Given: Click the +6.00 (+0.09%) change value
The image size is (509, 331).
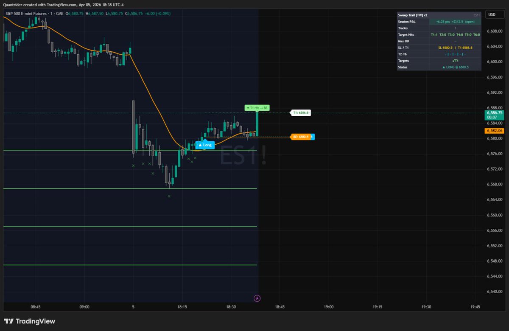Looking at the screenshot, I should click(x=157, y=13).
